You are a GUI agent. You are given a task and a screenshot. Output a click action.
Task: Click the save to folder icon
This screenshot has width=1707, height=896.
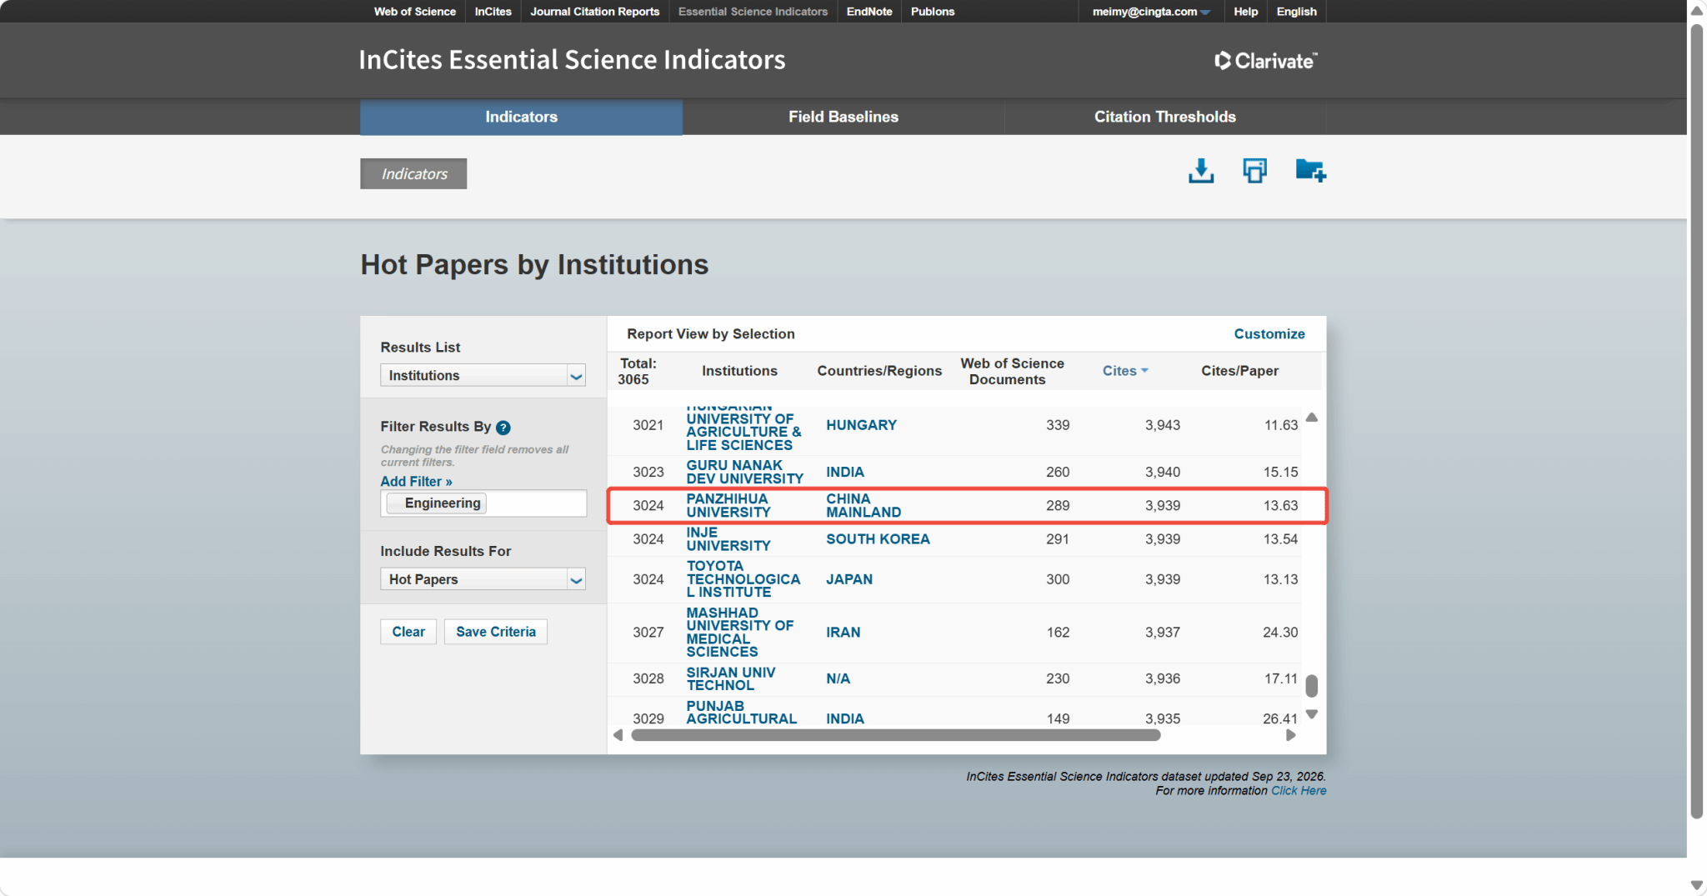[x=1310, y=171]
